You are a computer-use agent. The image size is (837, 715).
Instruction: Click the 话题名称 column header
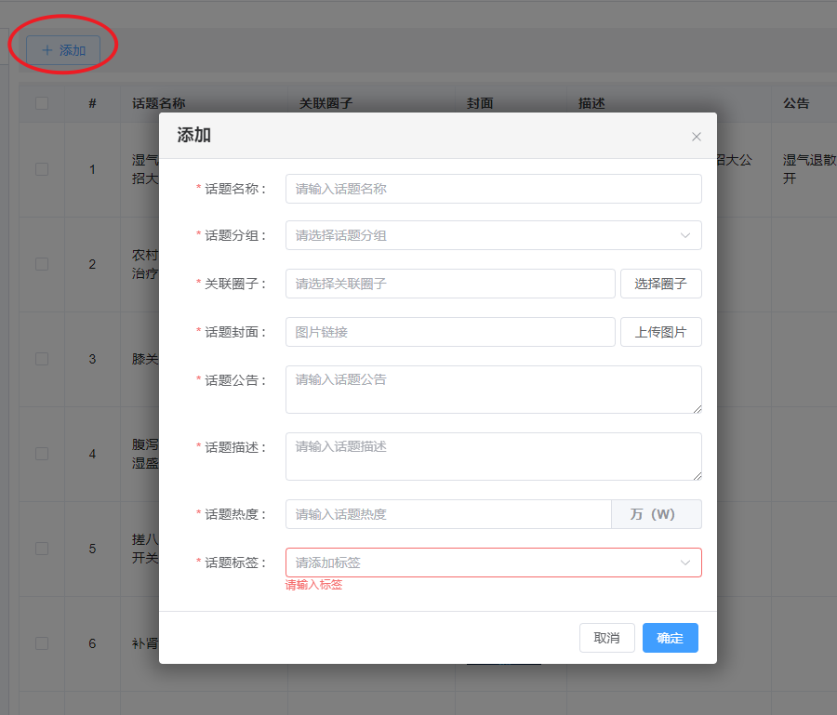(158, 103)
